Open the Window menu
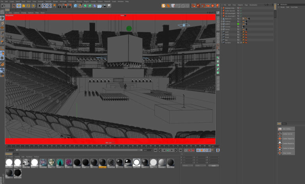The image size is (305, 184). pyautogui.click(x=121, y=1)
